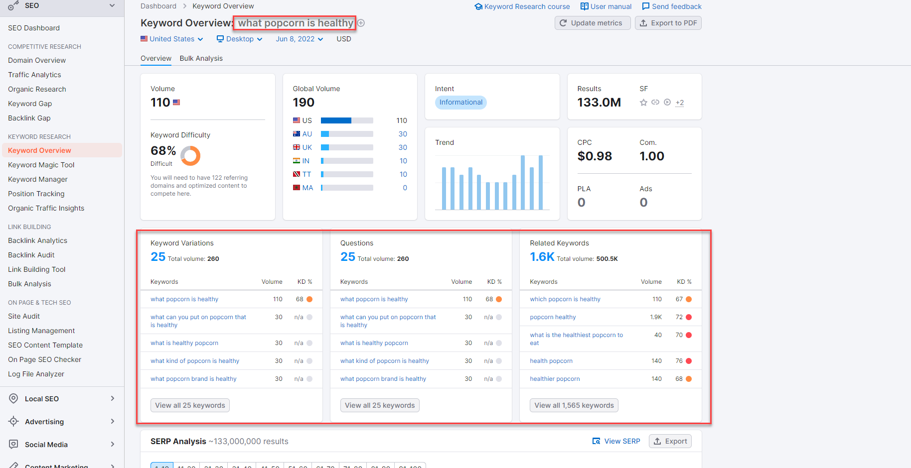
Task: Click the SERP feature star icon
Action: [643, 102]
